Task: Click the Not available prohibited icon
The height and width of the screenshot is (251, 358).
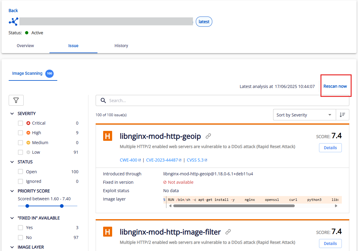Action: (165, 183)
